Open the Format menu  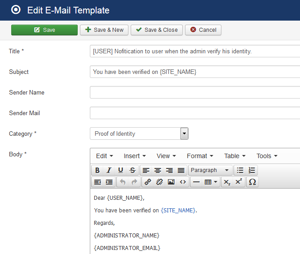[x=200, y=156]
